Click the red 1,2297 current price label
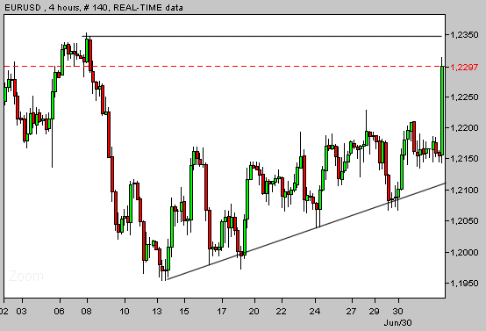The width and height of the screenshot is (486, 331). point(464,67)
